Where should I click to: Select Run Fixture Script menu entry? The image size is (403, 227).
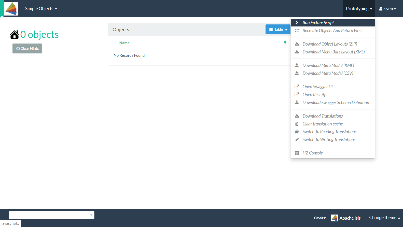(x=318, y=23)
